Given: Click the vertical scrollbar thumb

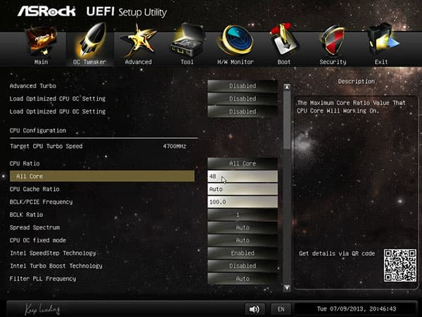Looking at the screenshot, I should click(287, 120).
